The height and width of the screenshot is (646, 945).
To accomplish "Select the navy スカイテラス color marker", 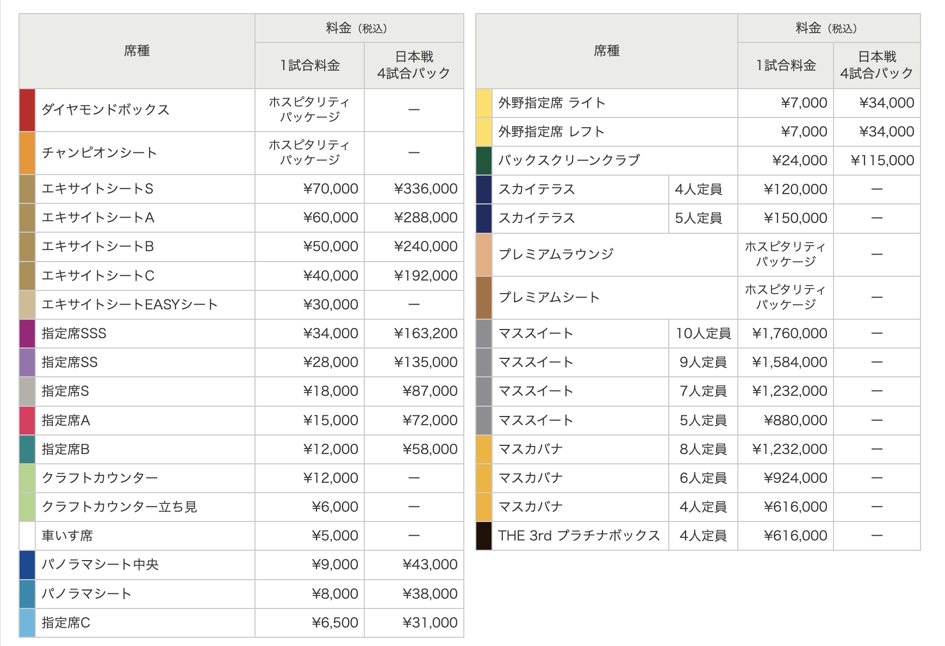I will pyautogui.click(x=483, y=189).
